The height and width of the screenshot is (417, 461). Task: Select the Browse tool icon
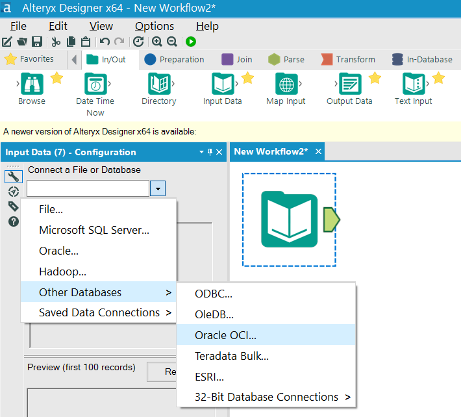click(x=31, y=84)
